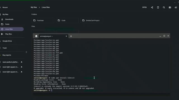Open Bug reports in the sidebar
179x100 pixels.
tap(7, 55)
